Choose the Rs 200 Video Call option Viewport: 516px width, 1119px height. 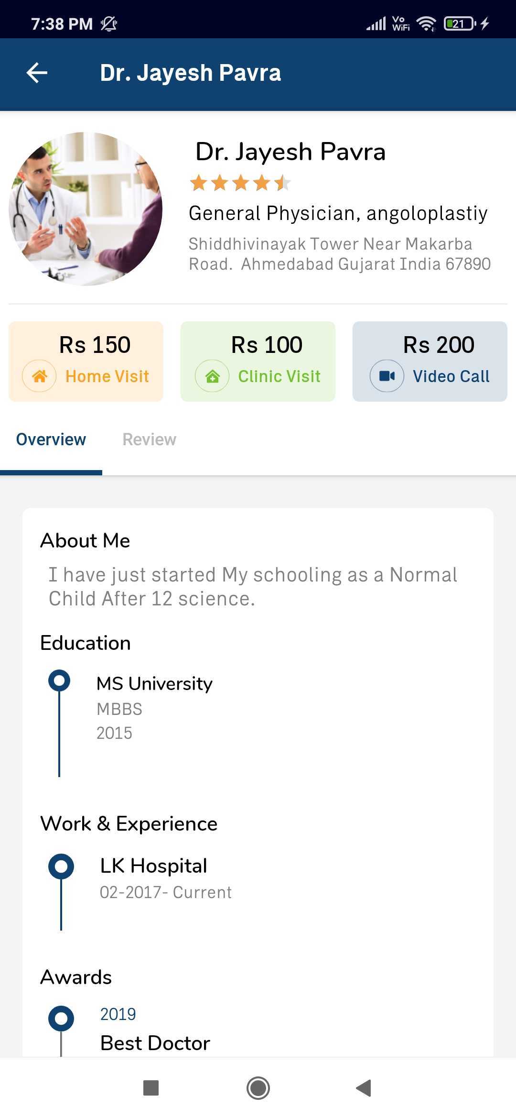430,361
